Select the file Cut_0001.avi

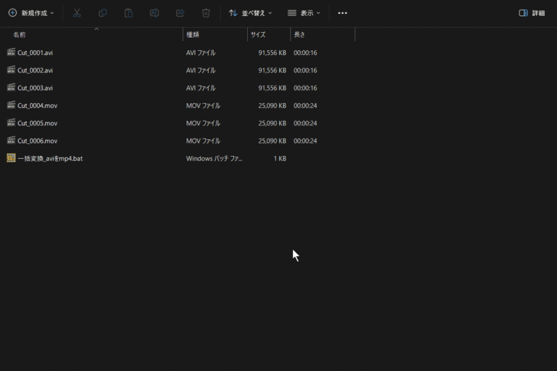point(35,53)
